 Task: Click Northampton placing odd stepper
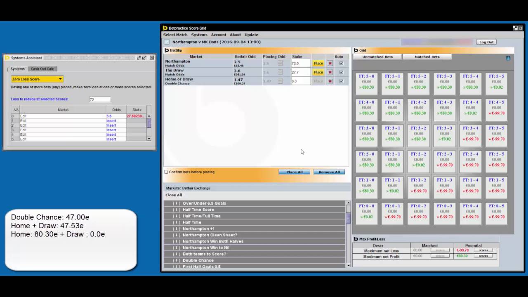point(280,64)
